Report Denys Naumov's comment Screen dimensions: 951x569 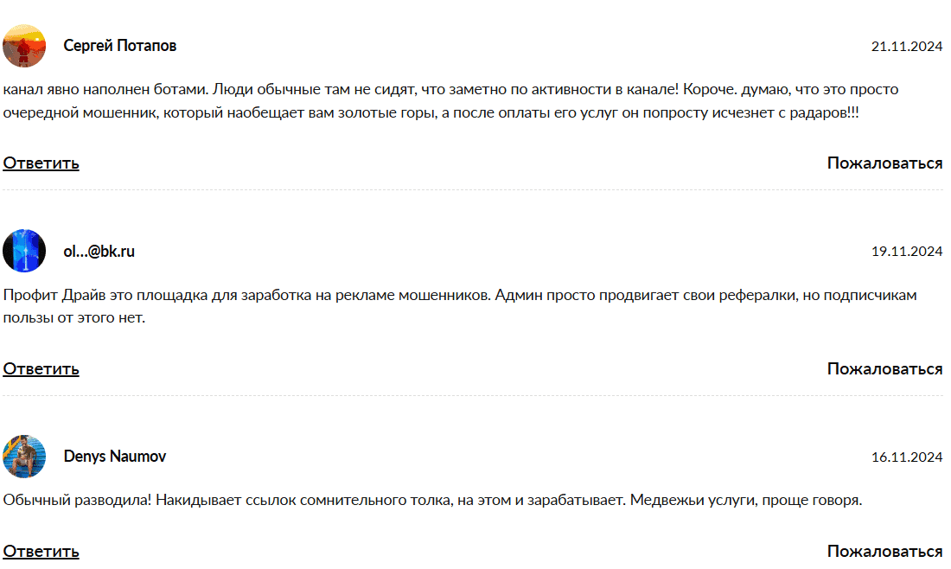coord(884,551)
